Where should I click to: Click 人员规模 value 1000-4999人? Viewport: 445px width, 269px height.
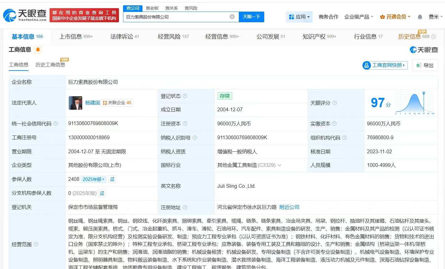click(381, 165)
